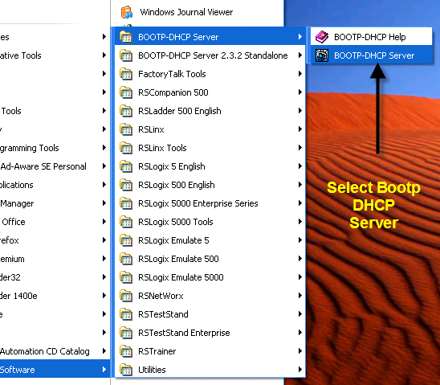The width and height of the screenshot is (440, 385).
Task: Click folder icon beside RSTestStand Enterprise
Action: [126, 333]
